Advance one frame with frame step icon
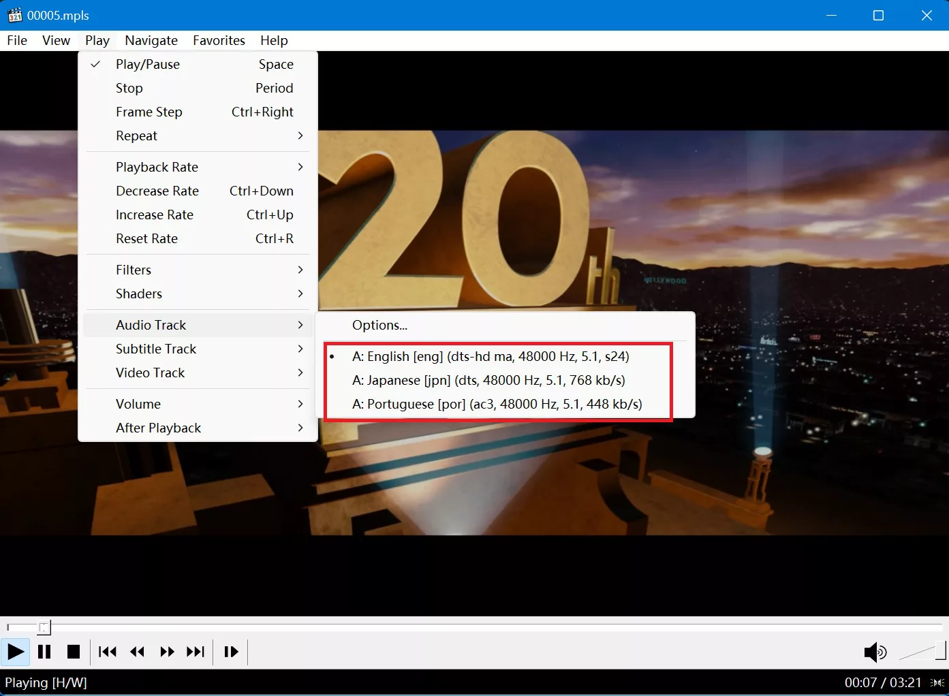This screenshot has width=949, height=696. (x=231, y=652)
